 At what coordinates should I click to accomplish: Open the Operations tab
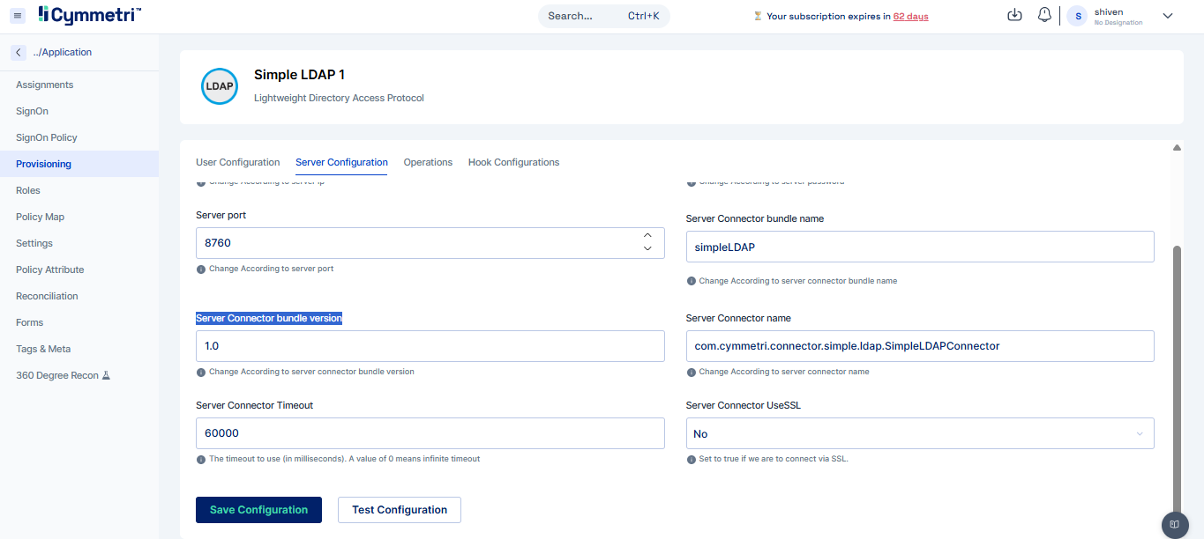(x=428, y=162)
